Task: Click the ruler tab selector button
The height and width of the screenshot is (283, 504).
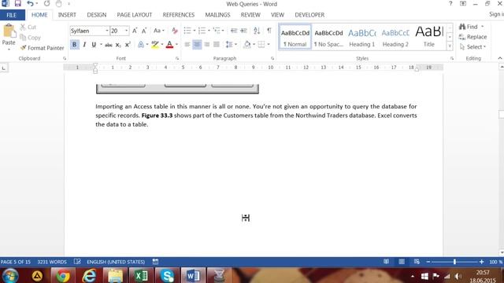Action: 3,68
